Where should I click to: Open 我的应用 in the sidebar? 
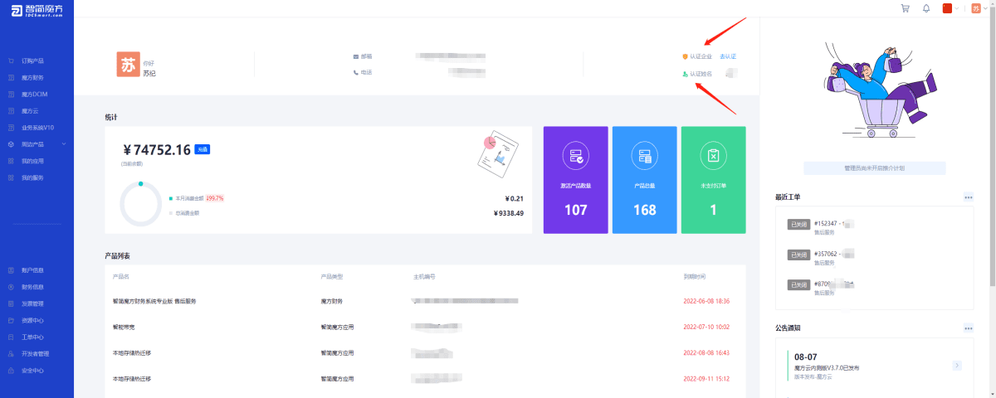33,160
